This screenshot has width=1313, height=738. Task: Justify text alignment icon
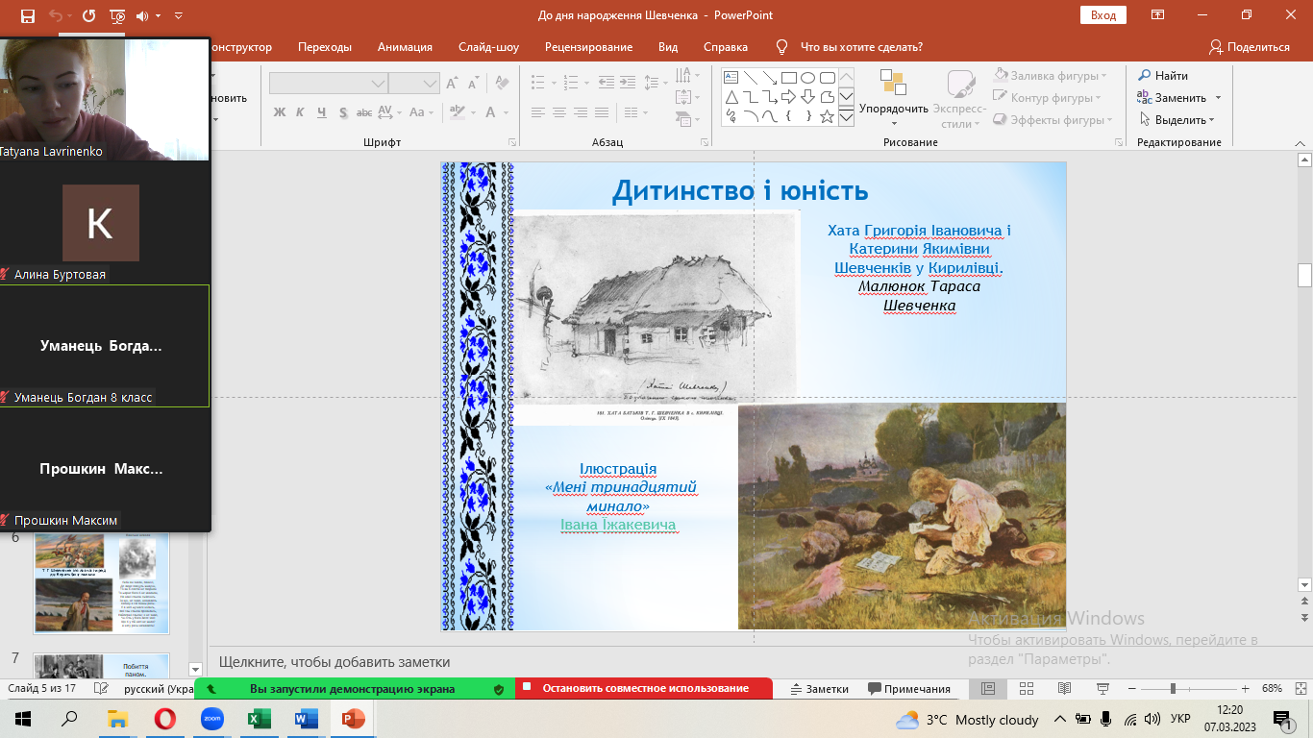pyautogui.click(x=602, y=112)
